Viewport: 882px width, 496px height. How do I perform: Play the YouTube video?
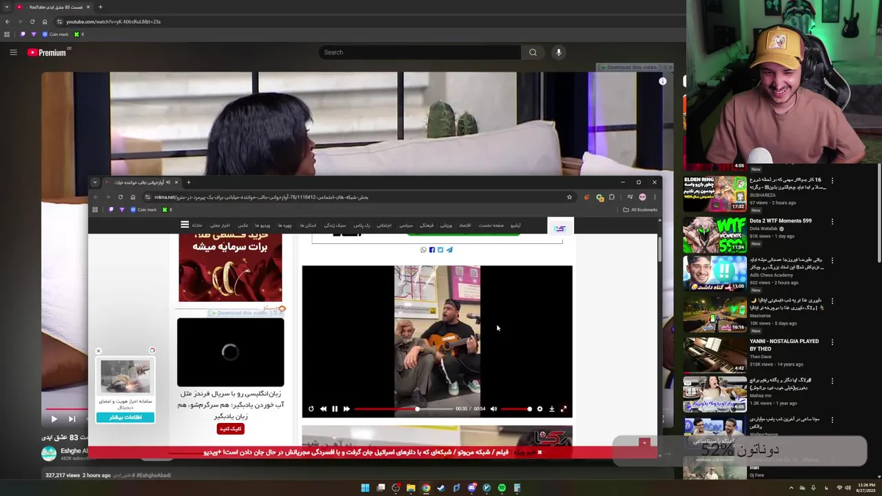[x=54, y=418]
